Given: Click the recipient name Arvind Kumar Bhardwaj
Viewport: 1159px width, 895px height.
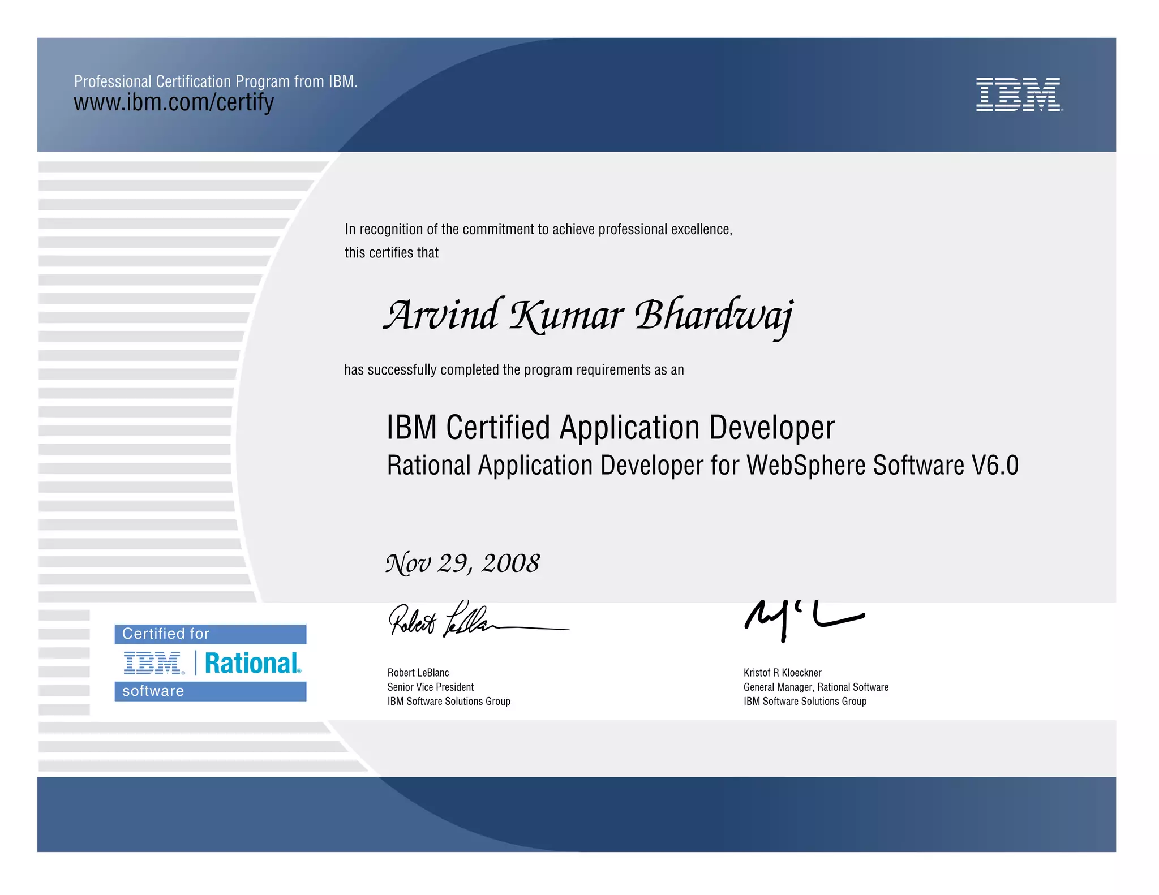Looking at the screenshot, I should [x=589, y=316].
